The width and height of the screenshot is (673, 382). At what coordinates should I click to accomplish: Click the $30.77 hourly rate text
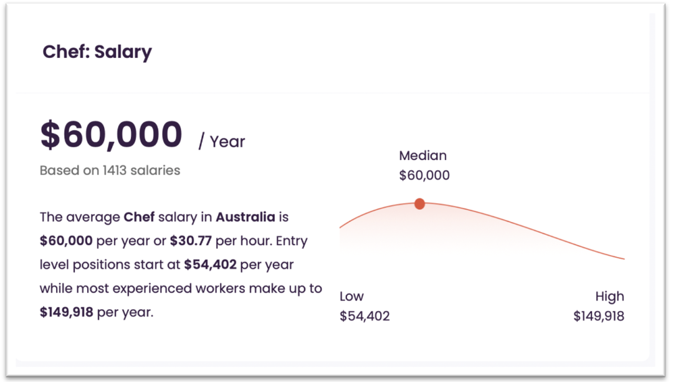(x=191, y=241)
